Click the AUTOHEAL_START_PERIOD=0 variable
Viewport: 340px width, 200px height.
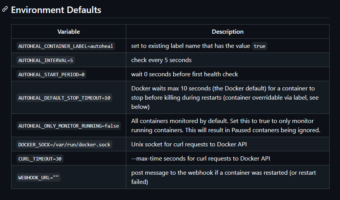click(51, 74)
